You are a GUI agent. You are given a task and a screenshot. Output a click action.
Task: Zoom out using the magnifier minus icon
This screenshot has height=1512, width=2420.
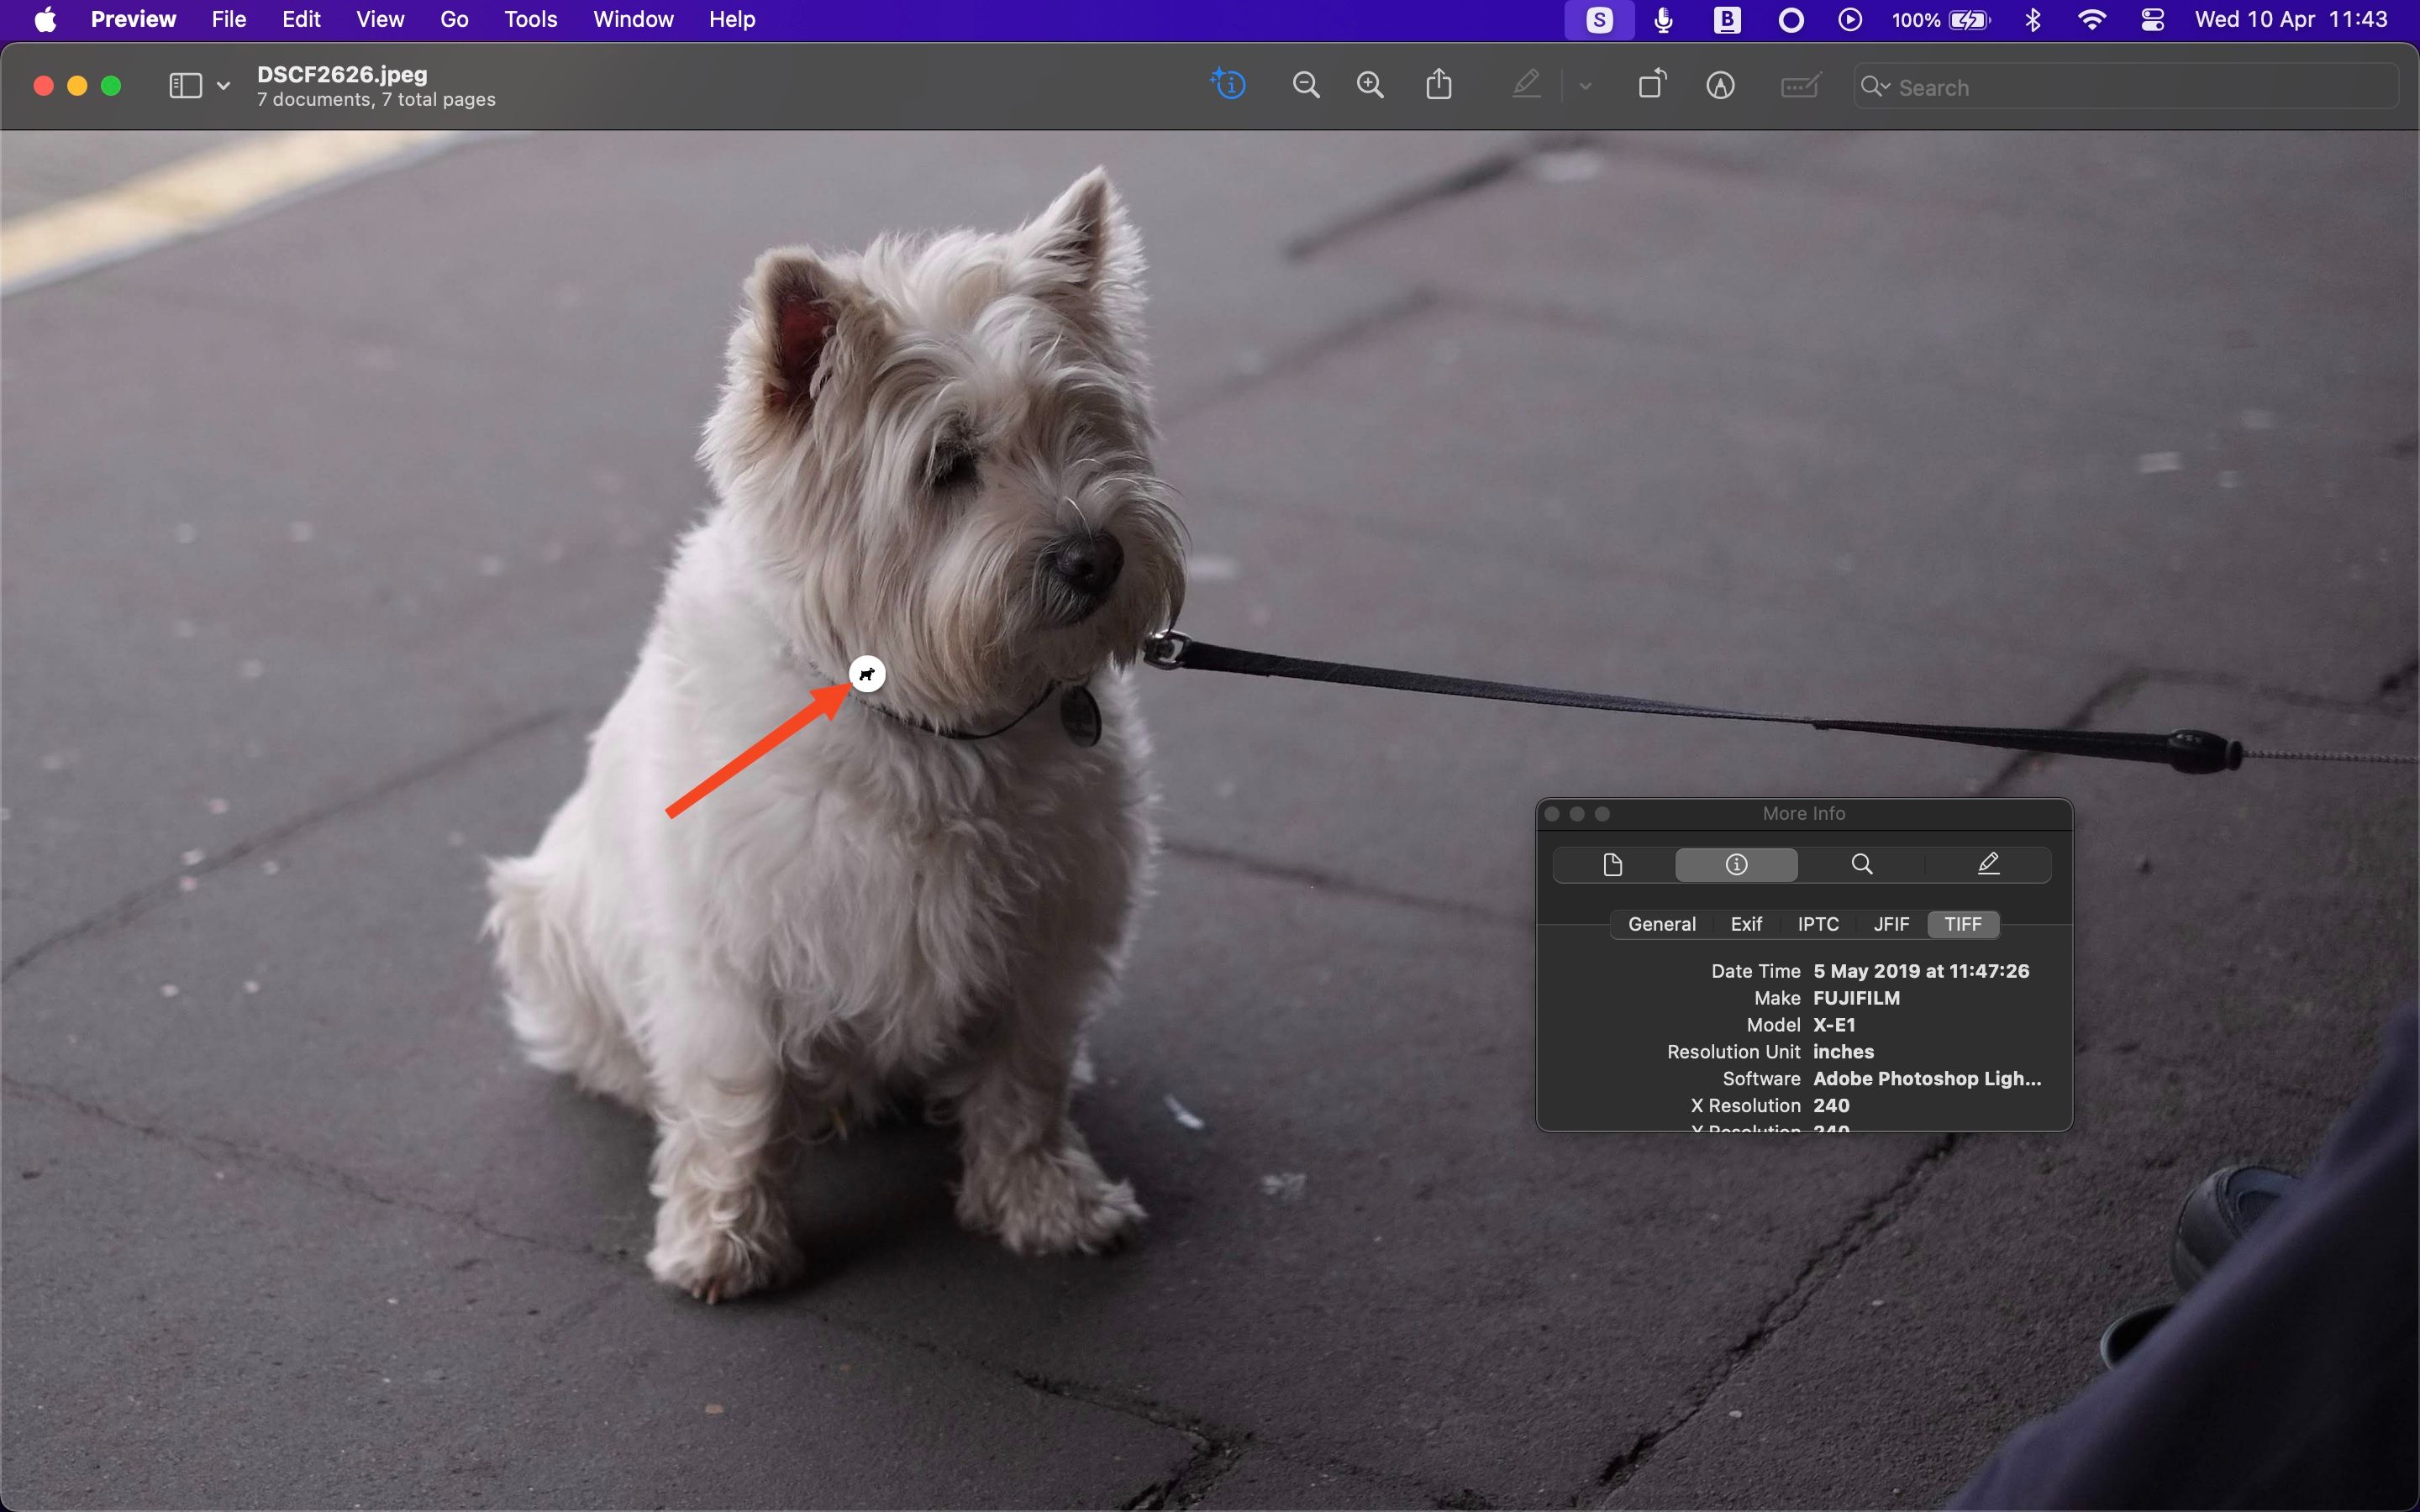(x=1306, y=86)
